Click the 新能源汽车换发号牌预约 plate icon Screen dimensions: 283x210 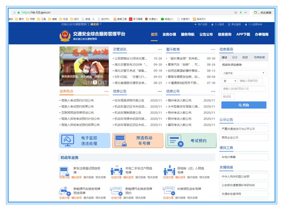point(117,191)
